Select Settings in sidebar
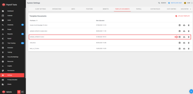The image size is (193, 94). (12, 75)
